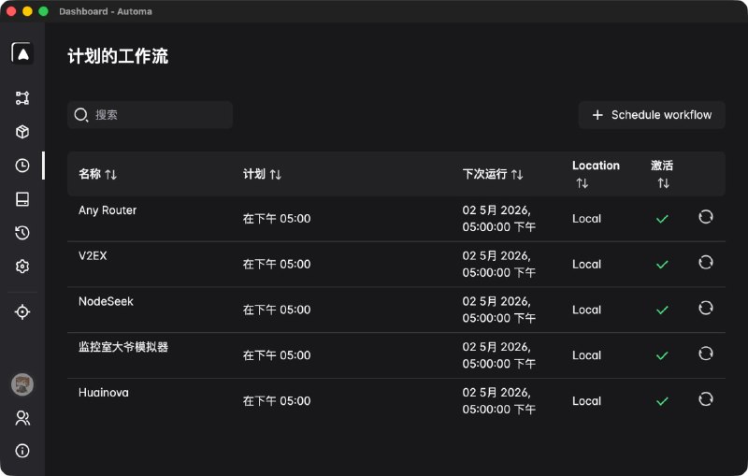Click the green macOS zoom button

tap(43, 11)
